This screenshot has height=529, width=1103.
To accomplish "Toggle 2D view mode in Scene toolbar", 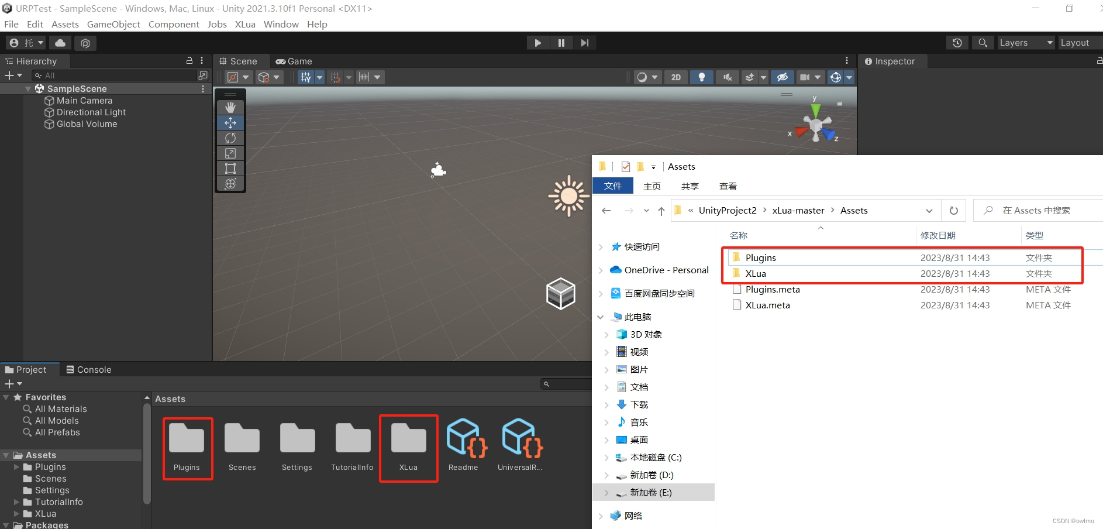I will (676, 77).
